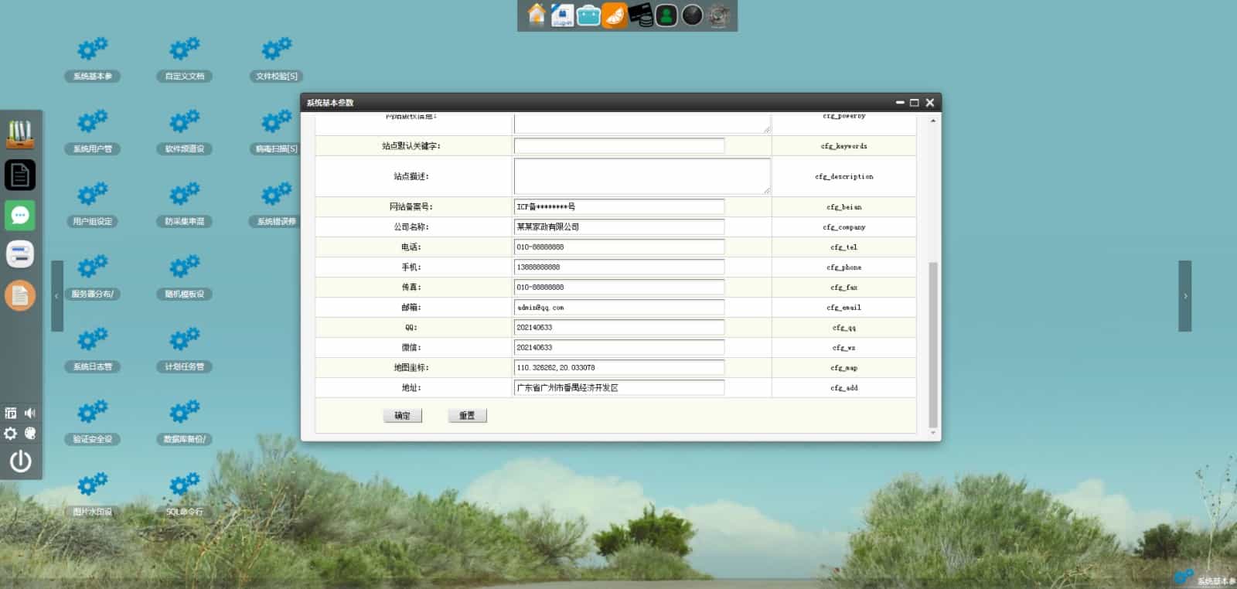Click the 地址 address input field
This screenshot has width=1237, height=589.
(619, 388)
